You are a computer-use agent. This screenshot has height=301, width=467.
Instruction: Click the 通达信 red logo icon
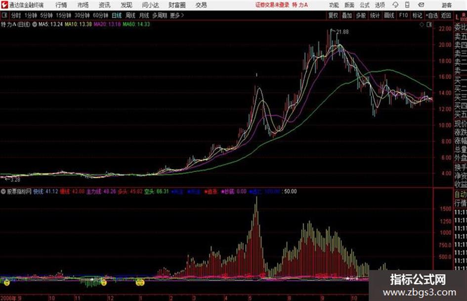coord(4,5)
